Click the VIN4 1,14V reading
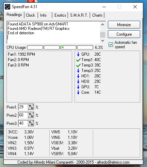 (21, 154)
